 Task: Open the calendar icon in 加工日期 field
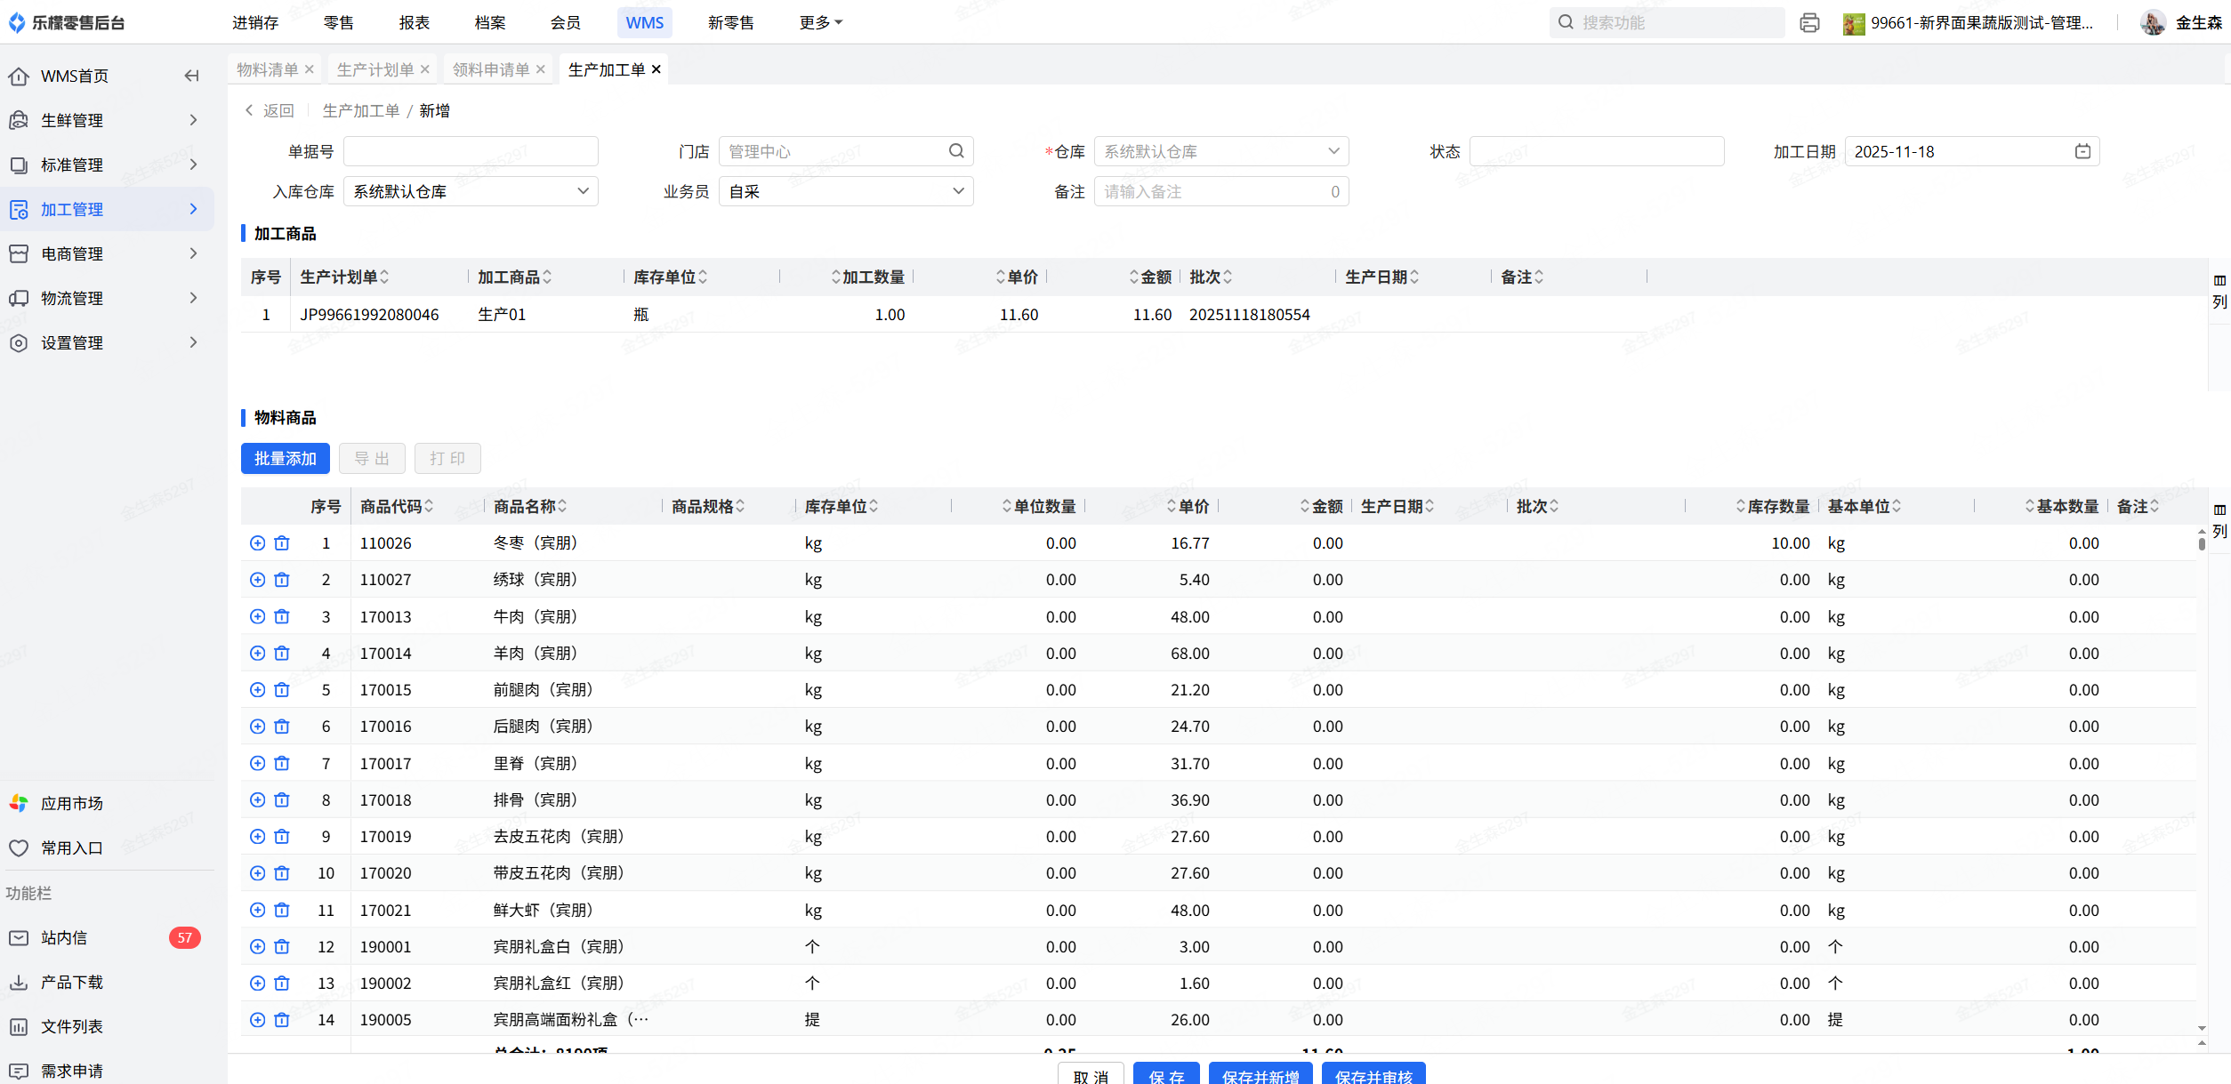(x=2082, y=151)
